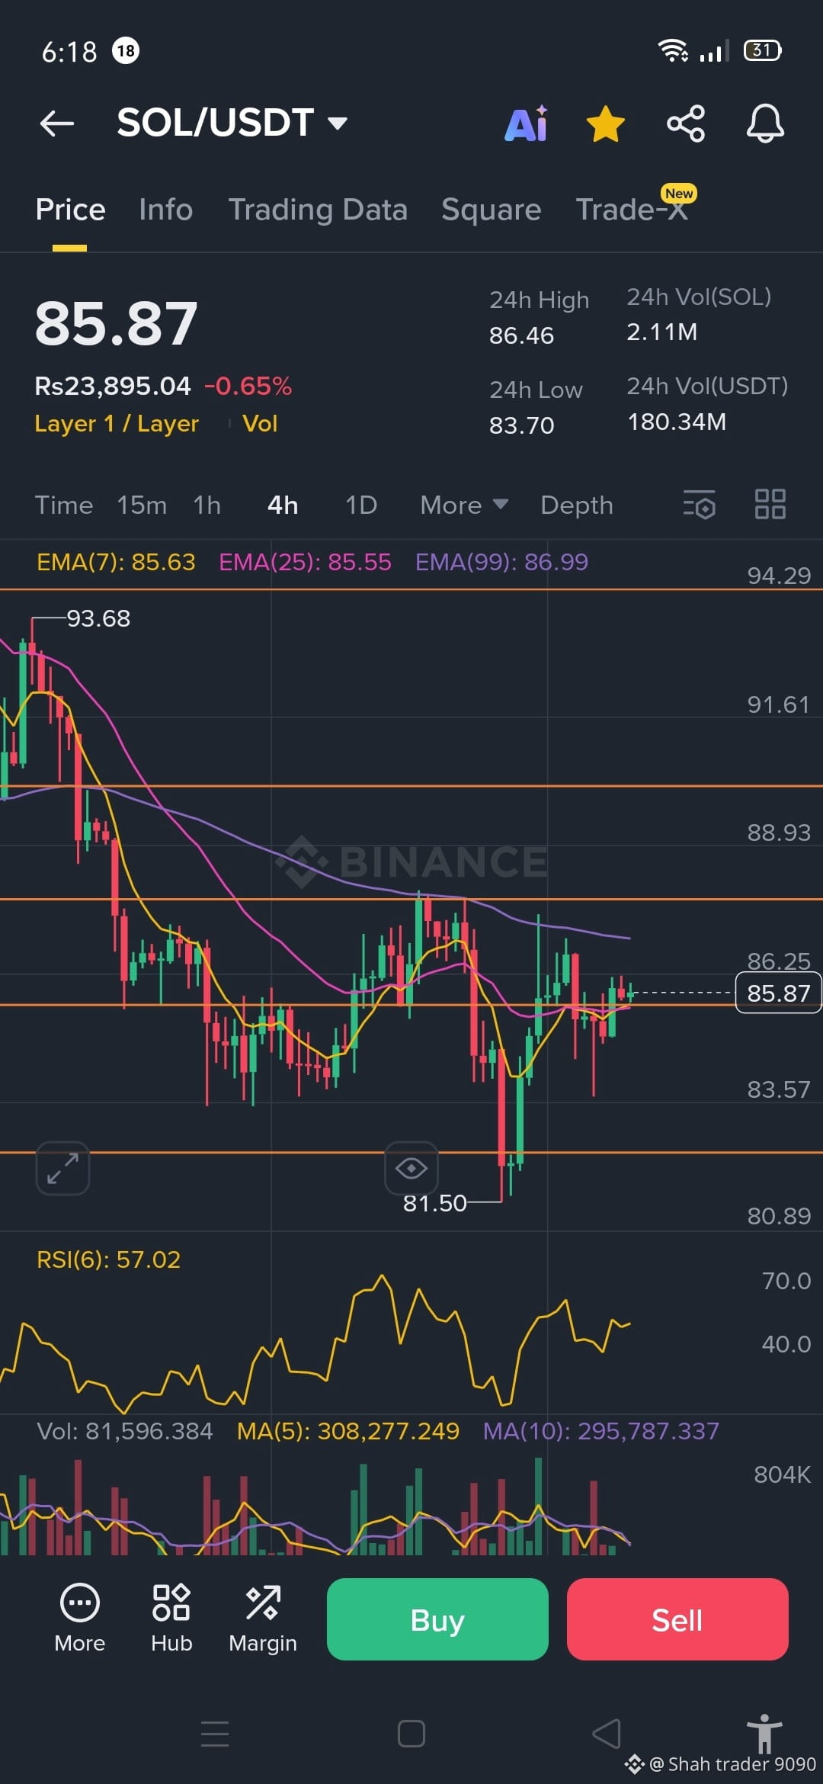Tap the back arrow icon
823x1784 pixels.
pyautogui.click(x=57, y=123)
